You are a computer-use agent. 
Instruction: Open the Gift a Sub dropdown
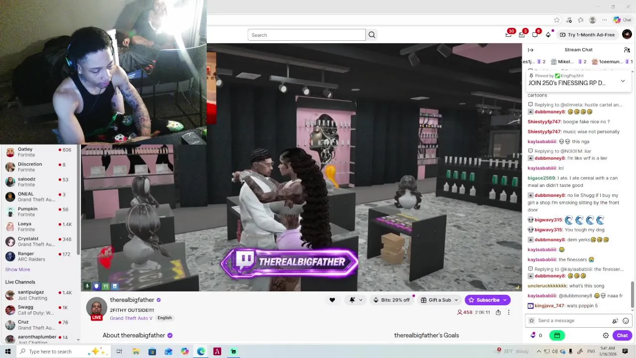(x=439, y=300)
